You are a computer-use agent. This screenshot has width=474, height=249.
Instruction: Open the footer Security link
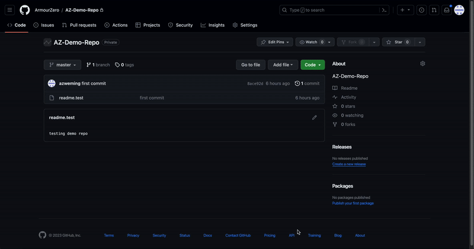pos(159,235)
